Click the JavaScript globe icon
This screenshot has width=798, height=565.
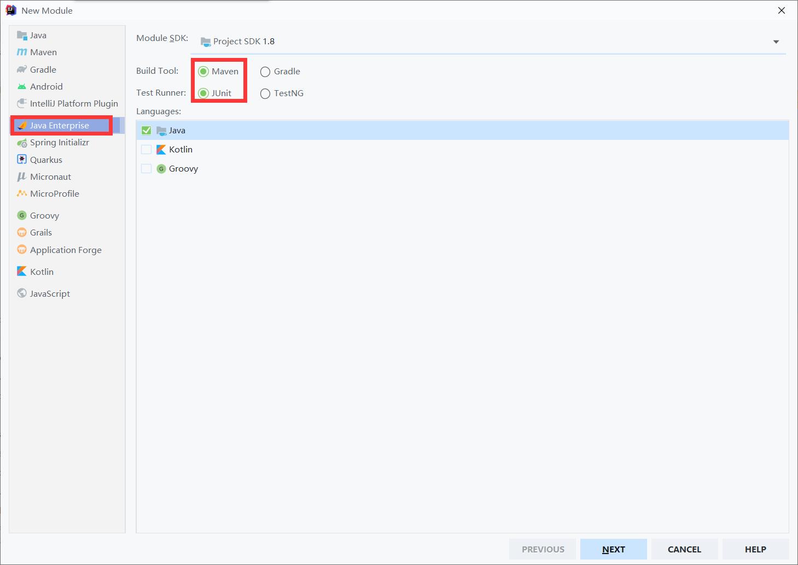(22, 293)
